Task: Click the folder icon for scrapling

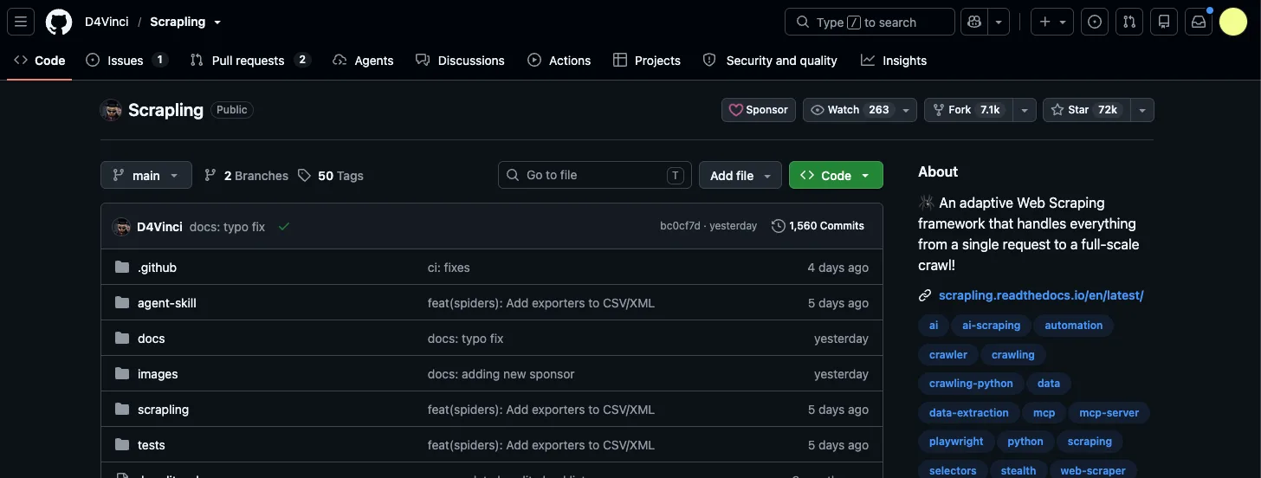Action: (122, 410)
